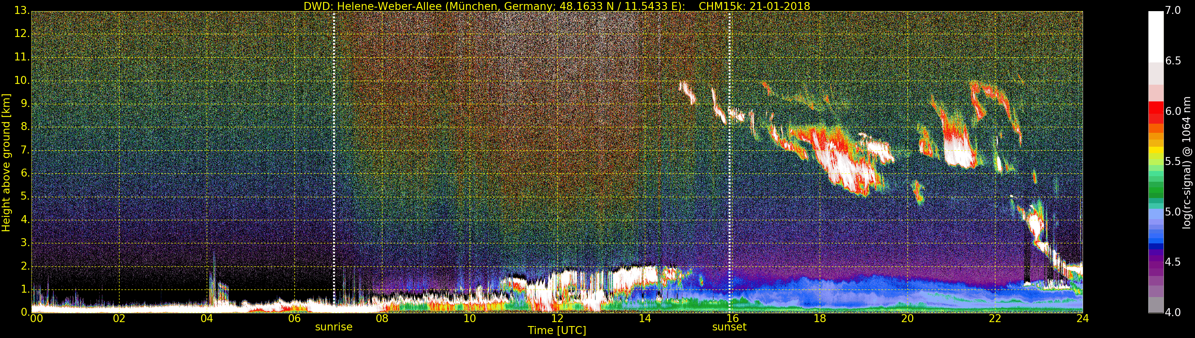This screenshot has height=338, width=1195.
Task: Click the white band of the colorbar
Action: (x=1156, y=37)
